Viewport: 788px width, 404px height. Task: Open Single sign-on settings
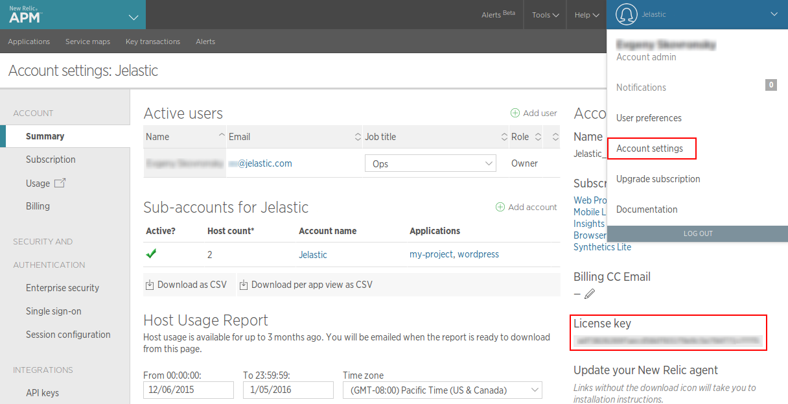tap(54, 311)
